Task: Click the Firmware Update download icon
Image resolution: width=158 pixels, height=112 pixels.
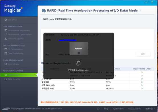Action: [x=6, y=38]
